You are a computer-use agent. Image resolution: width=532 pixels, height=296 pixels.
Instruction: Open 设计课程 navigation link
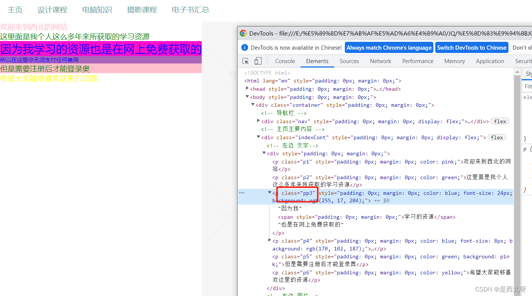click(x=52, y=10)
